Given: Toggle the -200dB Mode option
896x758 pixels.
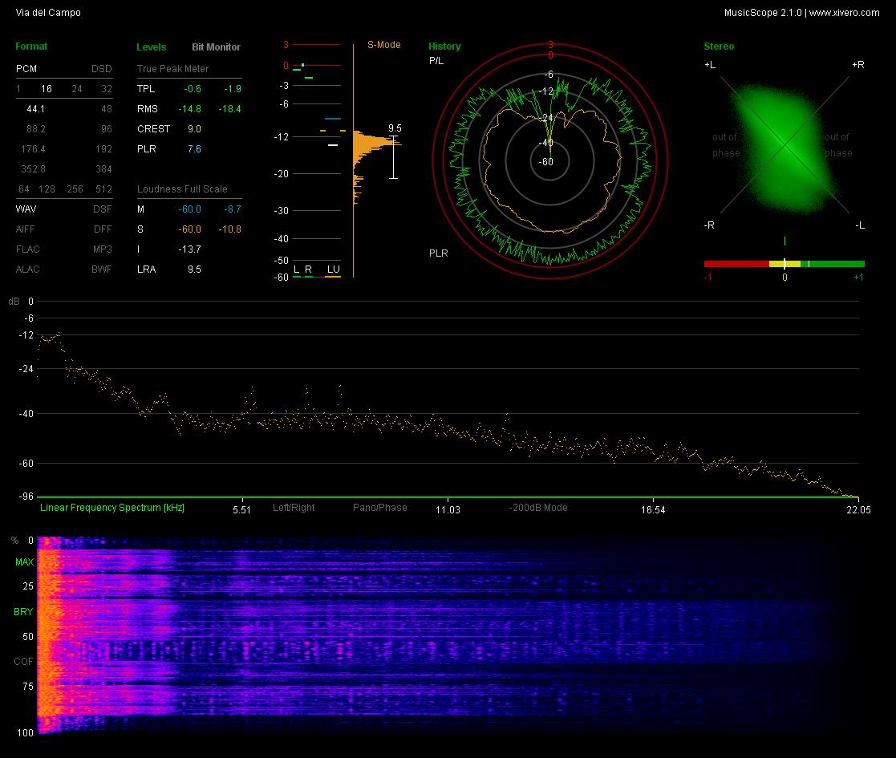Looking at the screenshot, I should 537,507.
